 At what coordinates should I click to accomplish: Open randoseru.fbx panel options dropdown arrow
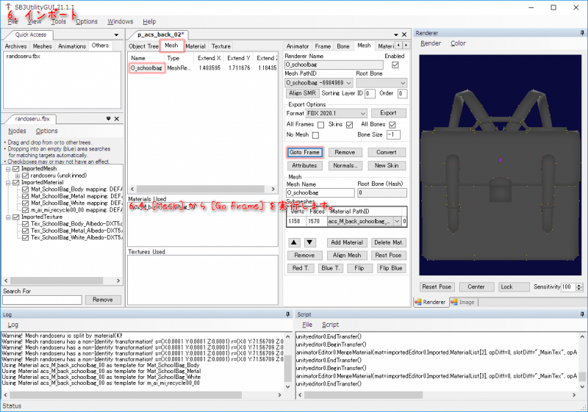point(107,118)
